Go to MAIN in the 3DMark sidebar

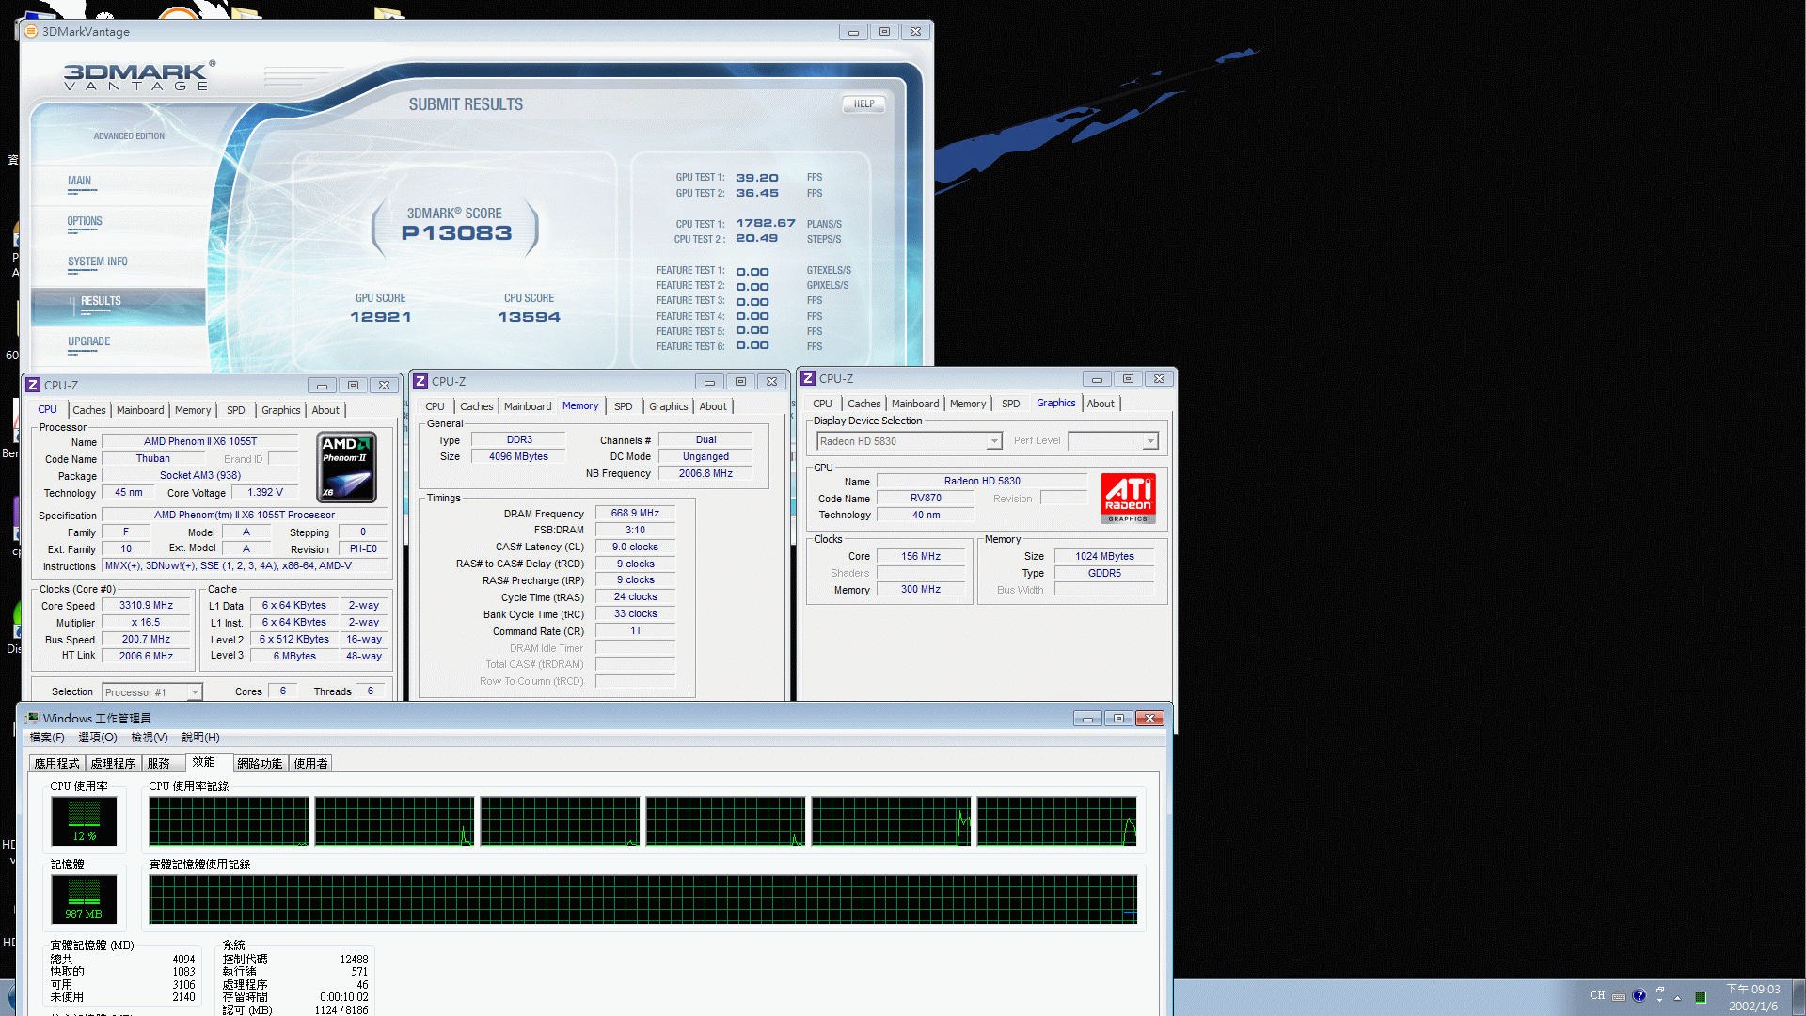click(79, 181)
